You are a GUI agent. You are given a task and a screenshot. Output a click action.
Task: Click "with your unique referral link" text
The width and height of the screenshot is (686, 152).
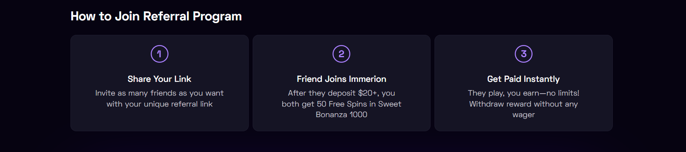point(159,104)
